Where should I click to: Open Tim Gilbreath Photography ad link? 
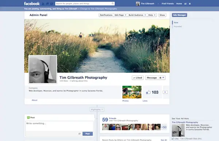tap(185, 122)
